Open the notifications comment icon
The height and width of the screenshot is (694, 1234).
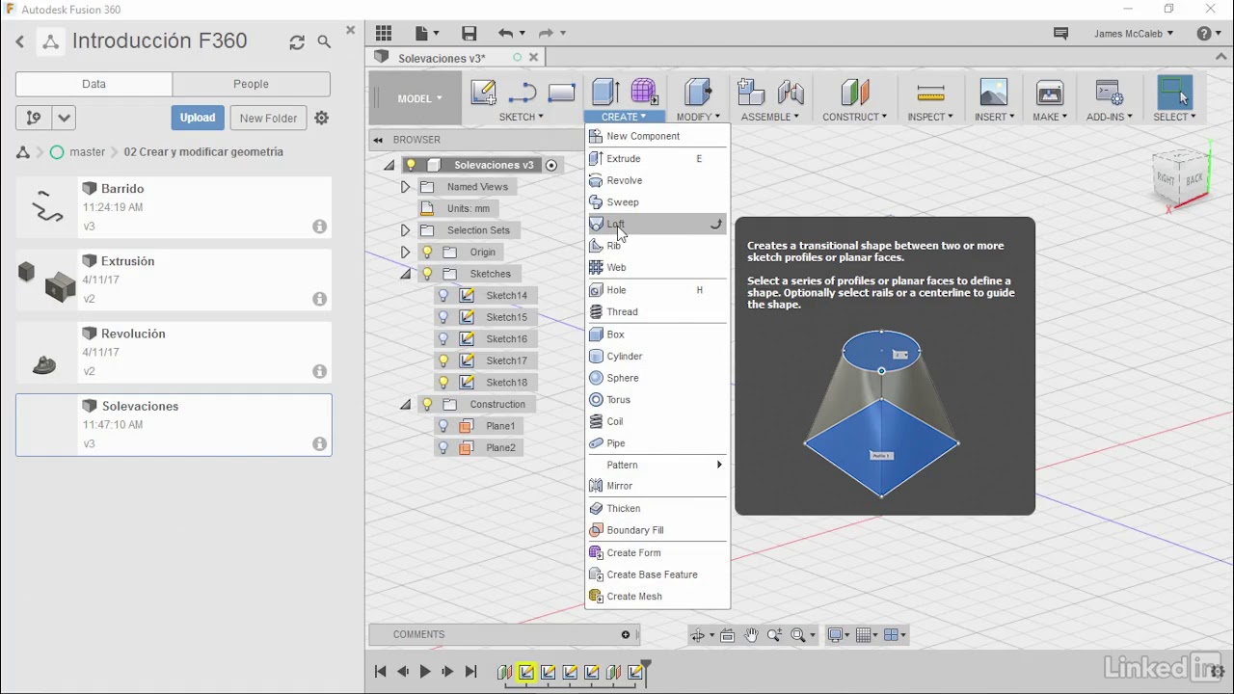click(1061, 34)
